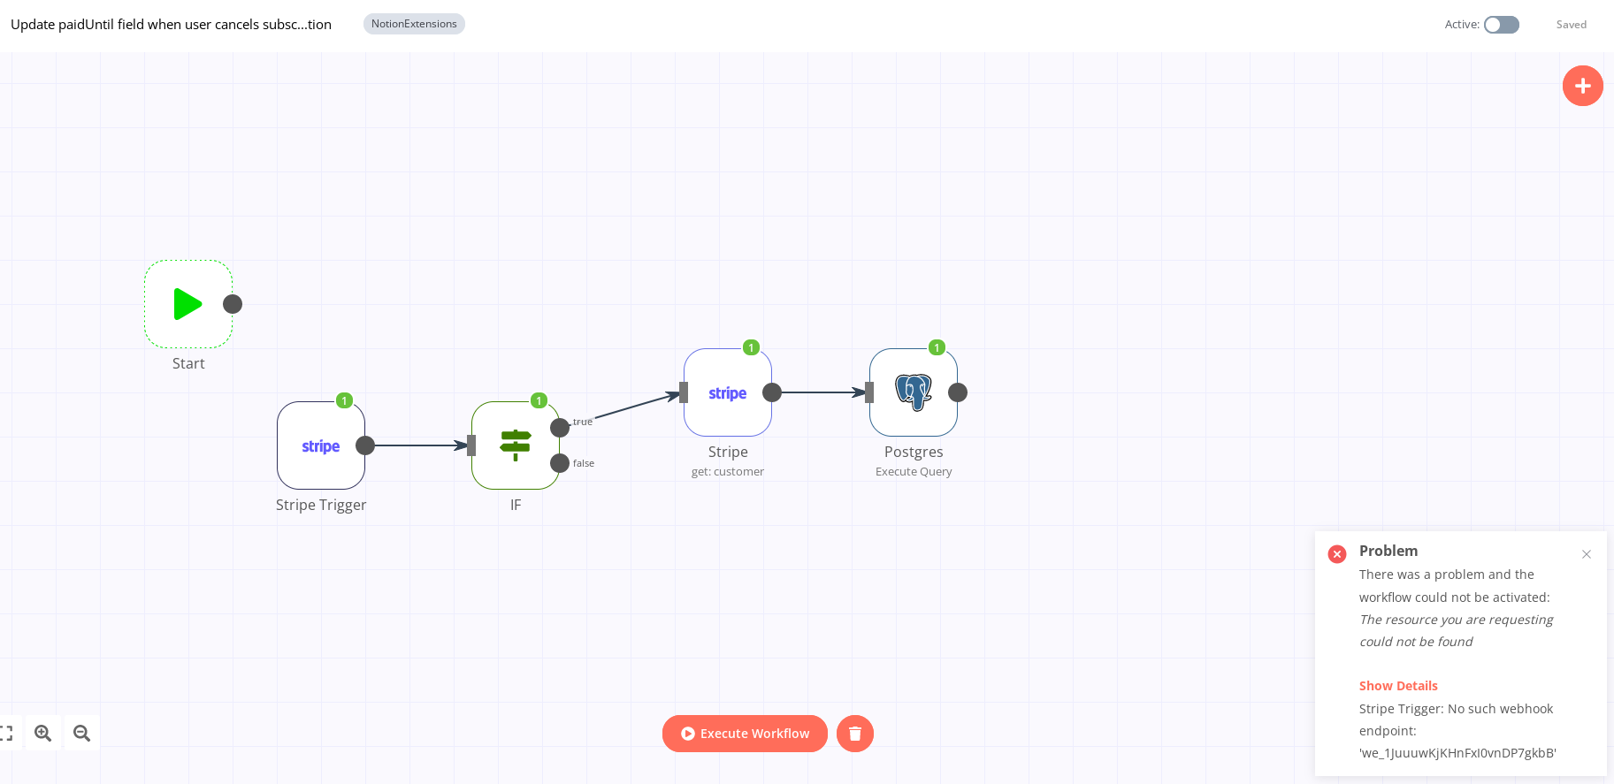Click the webhook ID 'we_1JuuuwKjKHnFxI0vnDP7gkbB'
The height and width of the screenshot is (784, 1614).
tap(1457, 753)
